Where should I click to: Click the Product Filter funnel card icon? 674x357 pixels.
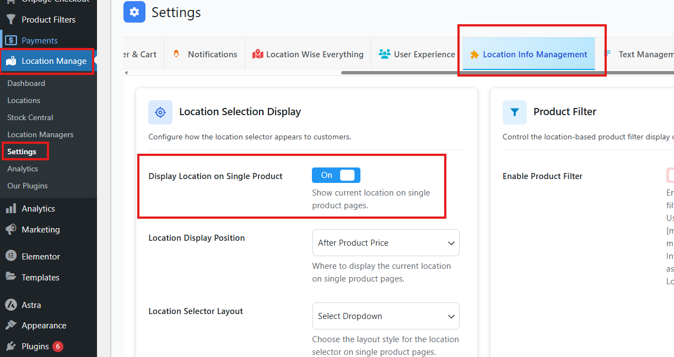(x=514, y=112)
